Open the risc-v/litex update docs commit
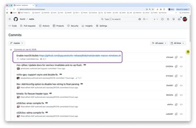This screenshot has width=196, height=128. point(49,65)
